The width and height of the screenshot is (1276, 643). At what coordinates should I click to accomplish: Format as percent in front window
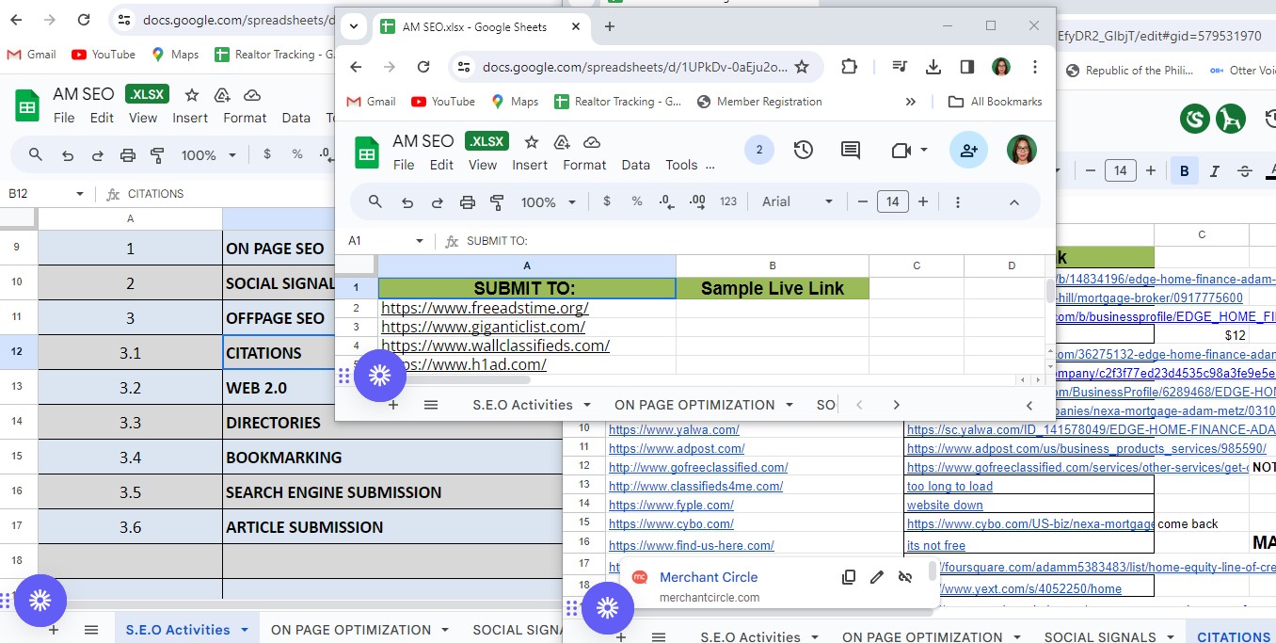pos(637,201)
